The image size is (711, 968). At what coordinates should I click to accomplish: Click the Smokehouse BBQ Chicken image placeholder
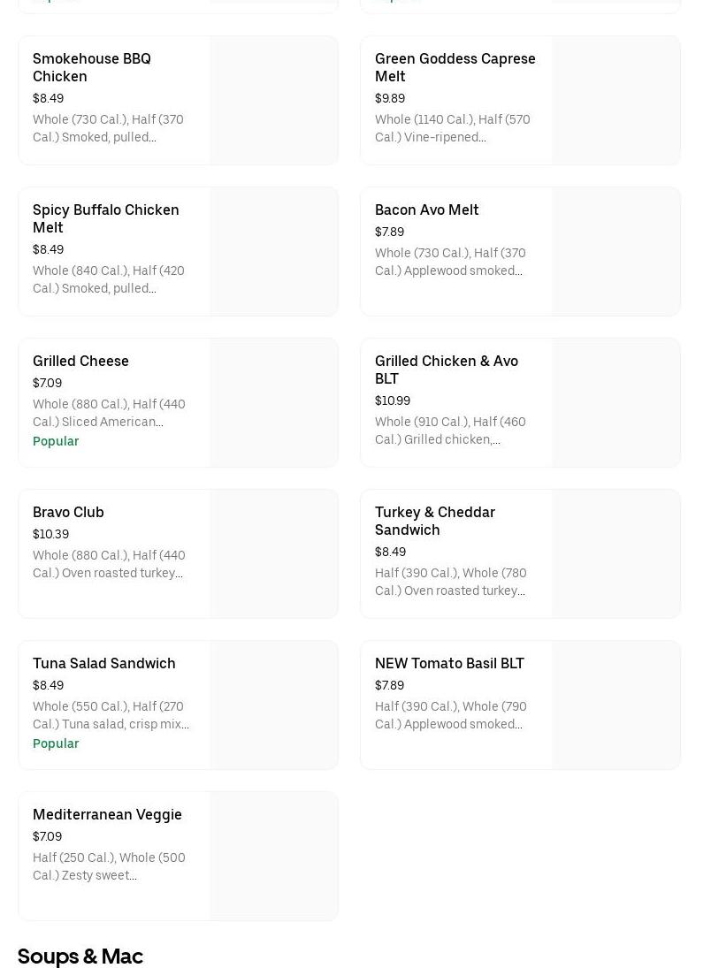(x=273, y=100)
